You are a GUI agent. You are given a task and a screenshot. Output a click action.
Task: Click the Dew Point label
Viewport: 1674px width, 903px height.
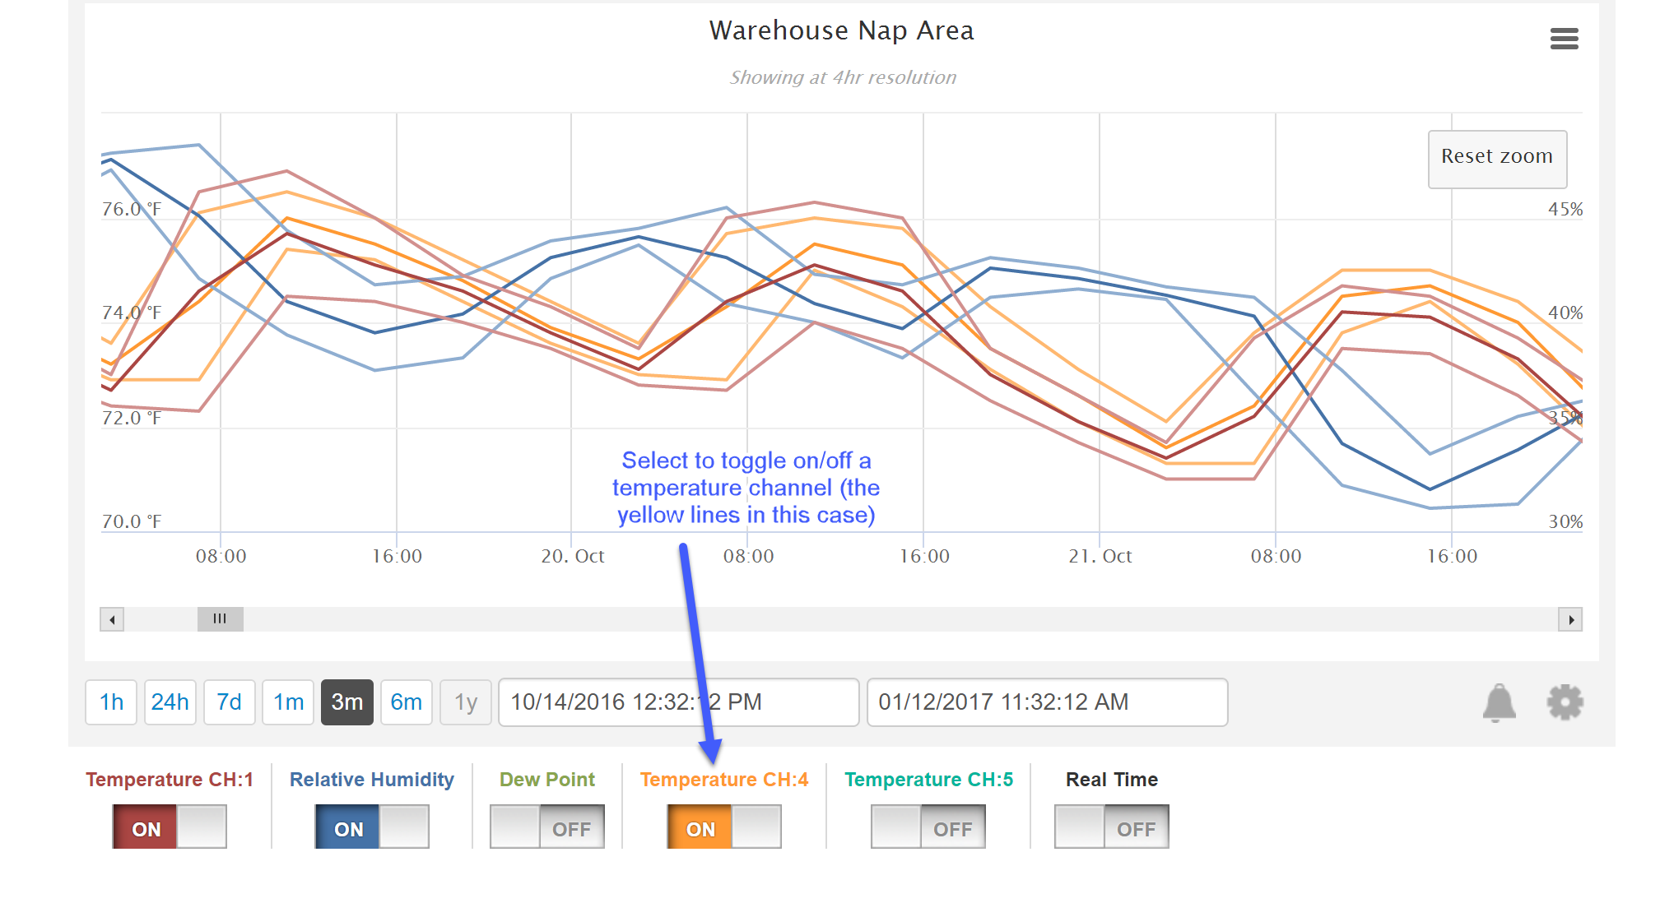pos(547,780)
